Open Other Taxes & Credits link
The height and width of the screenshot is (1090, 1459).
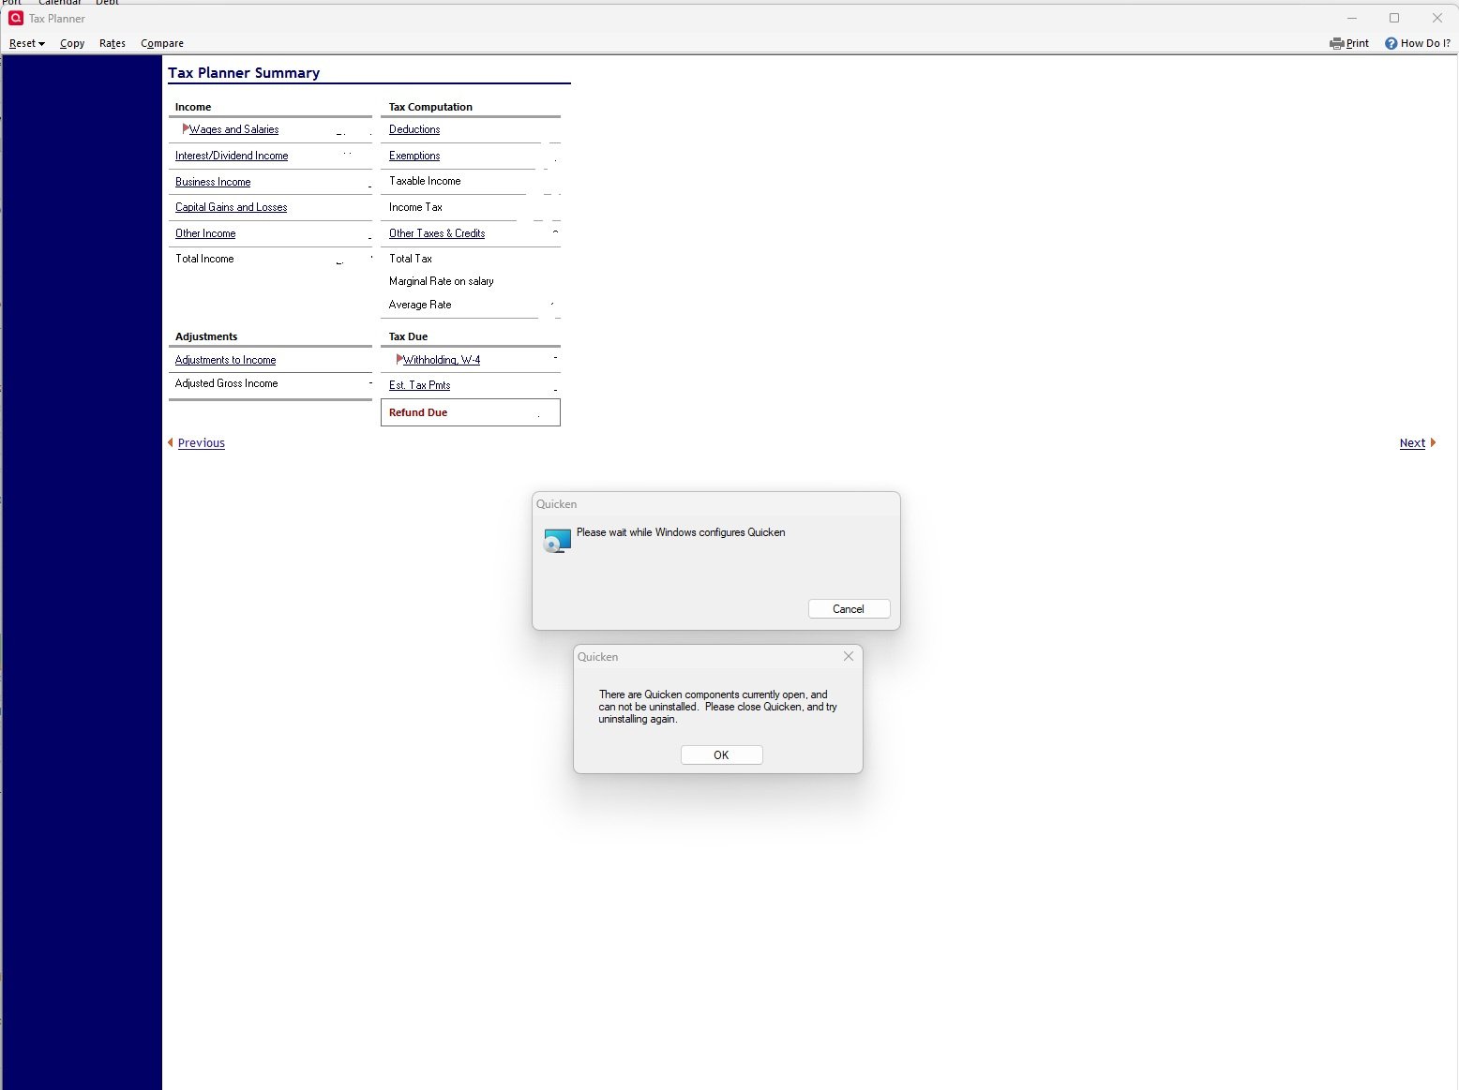(437, 233)
